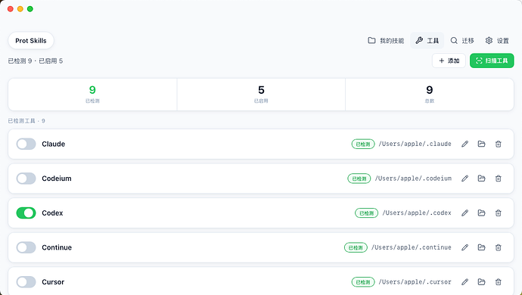This screenshot has width=522, height=295.
Task: Delete the Cursor tool entry
Action: [x=498, y=282]
